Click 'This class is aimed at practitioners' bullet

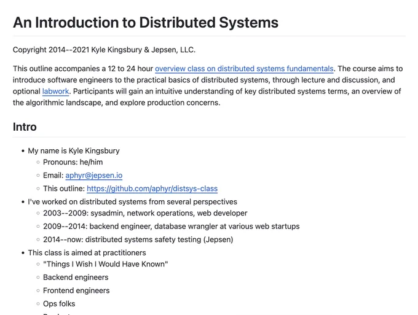(87, 253)
